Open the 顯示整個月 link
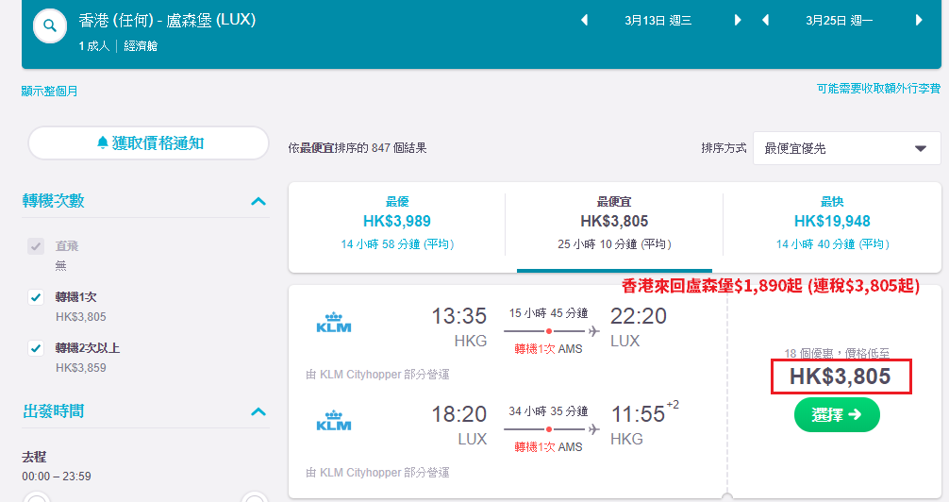Image resolution: width=949 pixels, height=502 pixels. [x=50, y=91]
